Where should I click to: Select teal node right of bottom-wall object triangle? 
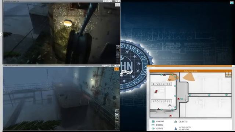pos(162,110)
